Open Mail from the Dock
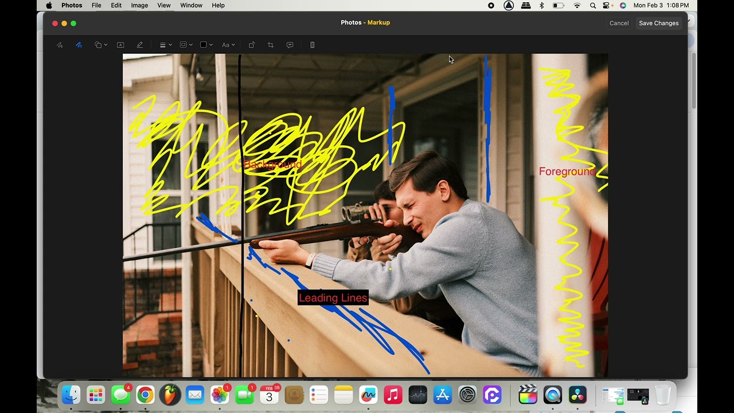Viewport: 734px width, 413px height. pyautogui.click(x=195, y=395)
